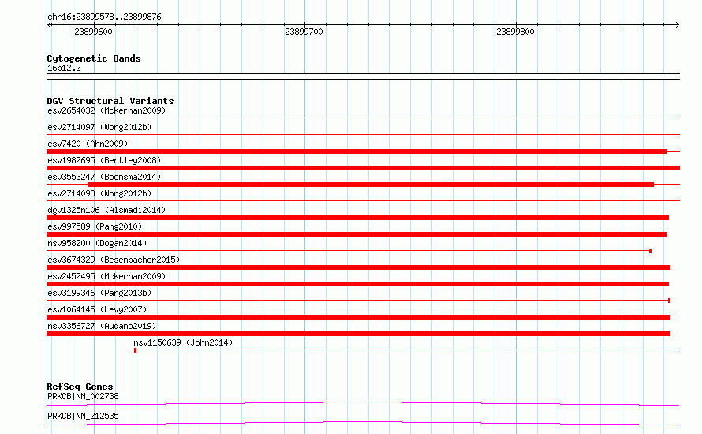
Task: Select variant esv1064145 (Levy2007)
Action: (x=97, y=309)
